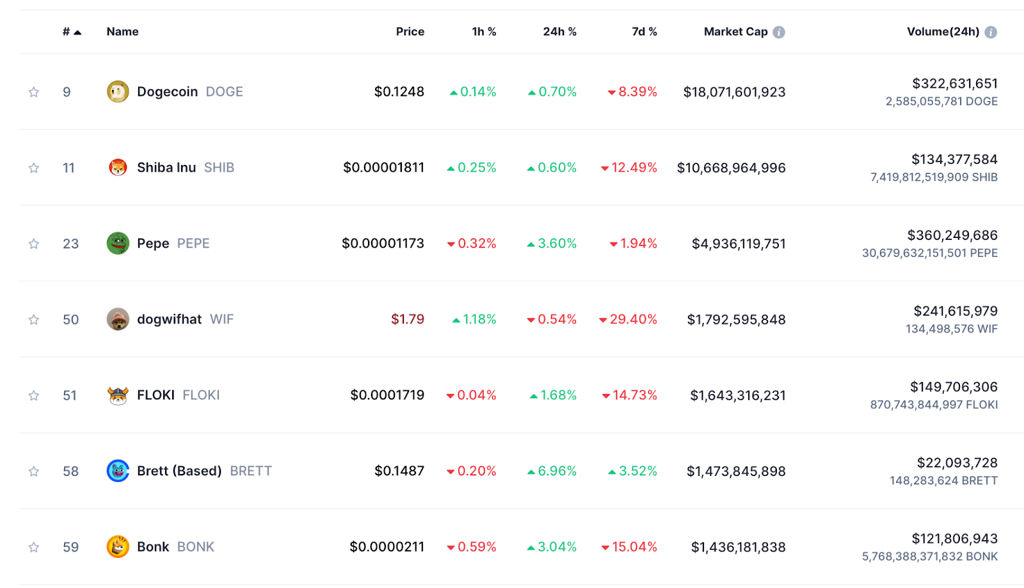Click Bonk 7d change 15.04%
The image size is (1024, 588).
pos(629,547)
